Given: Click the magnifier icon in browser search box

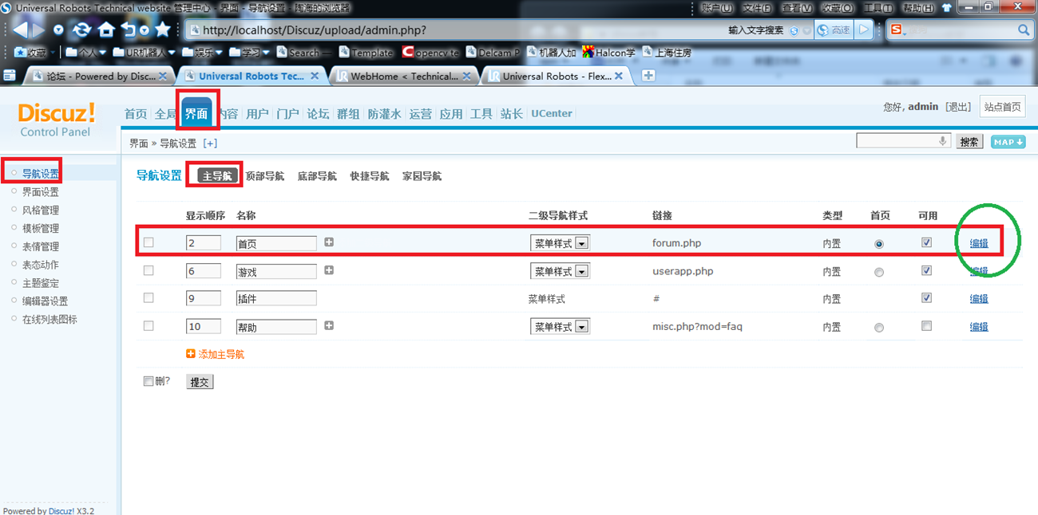Looking at the screenshot, I should click(x=1024, y=30).
